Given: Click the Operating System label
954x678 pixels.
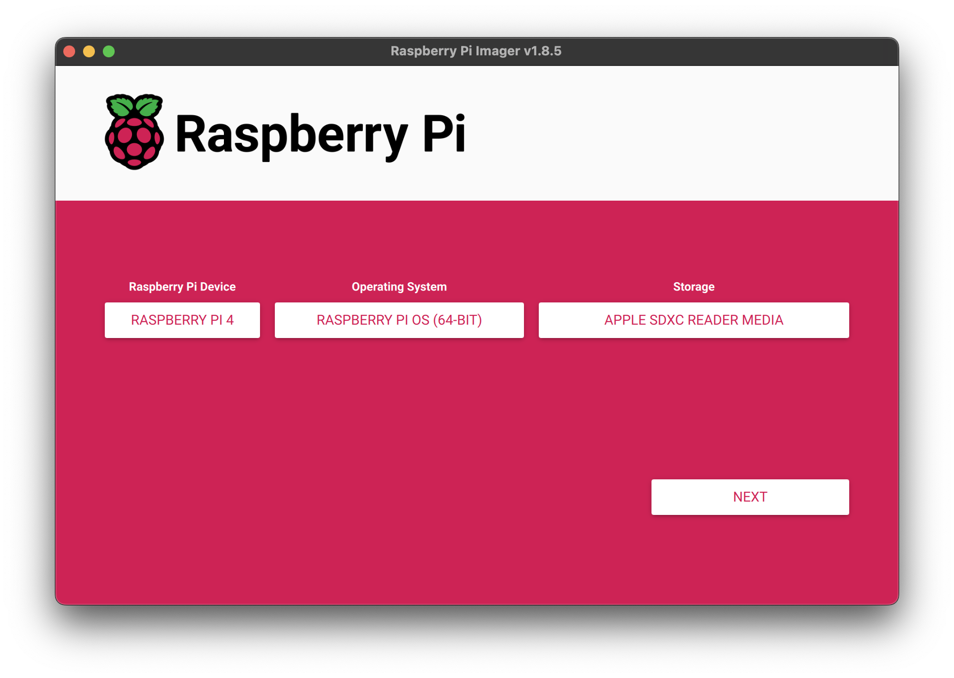Looking at the screenshot, I should coord(398,286).
